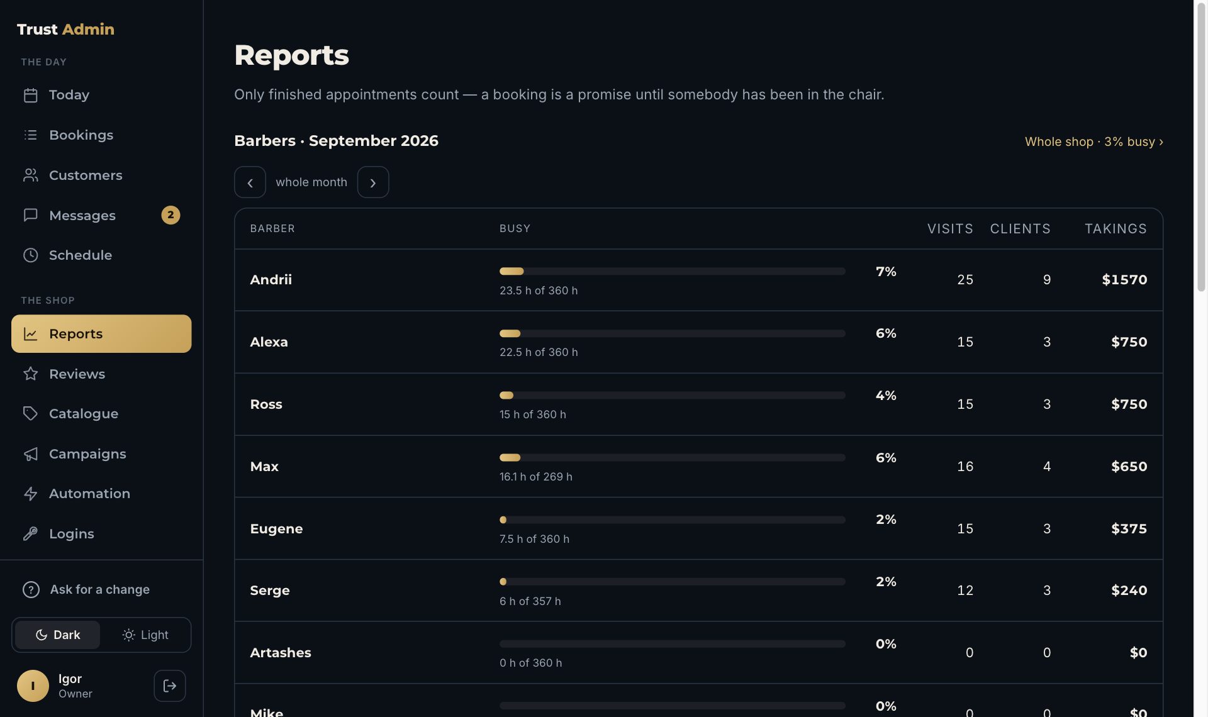1208x717 pixels.
Task: Click the page vertical scrollbar
Action: point(1201,148)
